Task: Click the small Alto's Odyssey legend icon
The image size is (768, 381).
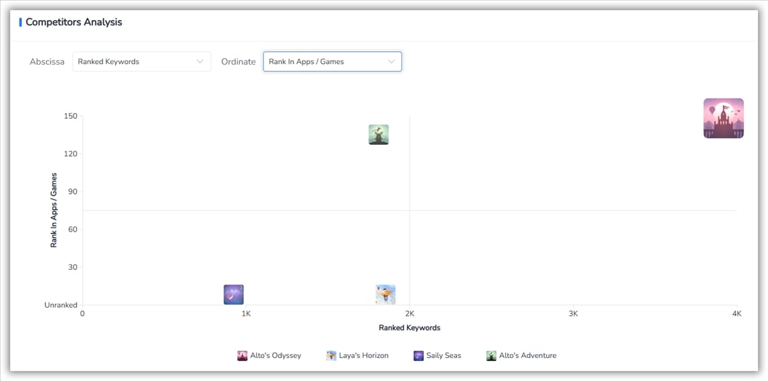Action: pos(243,356)
